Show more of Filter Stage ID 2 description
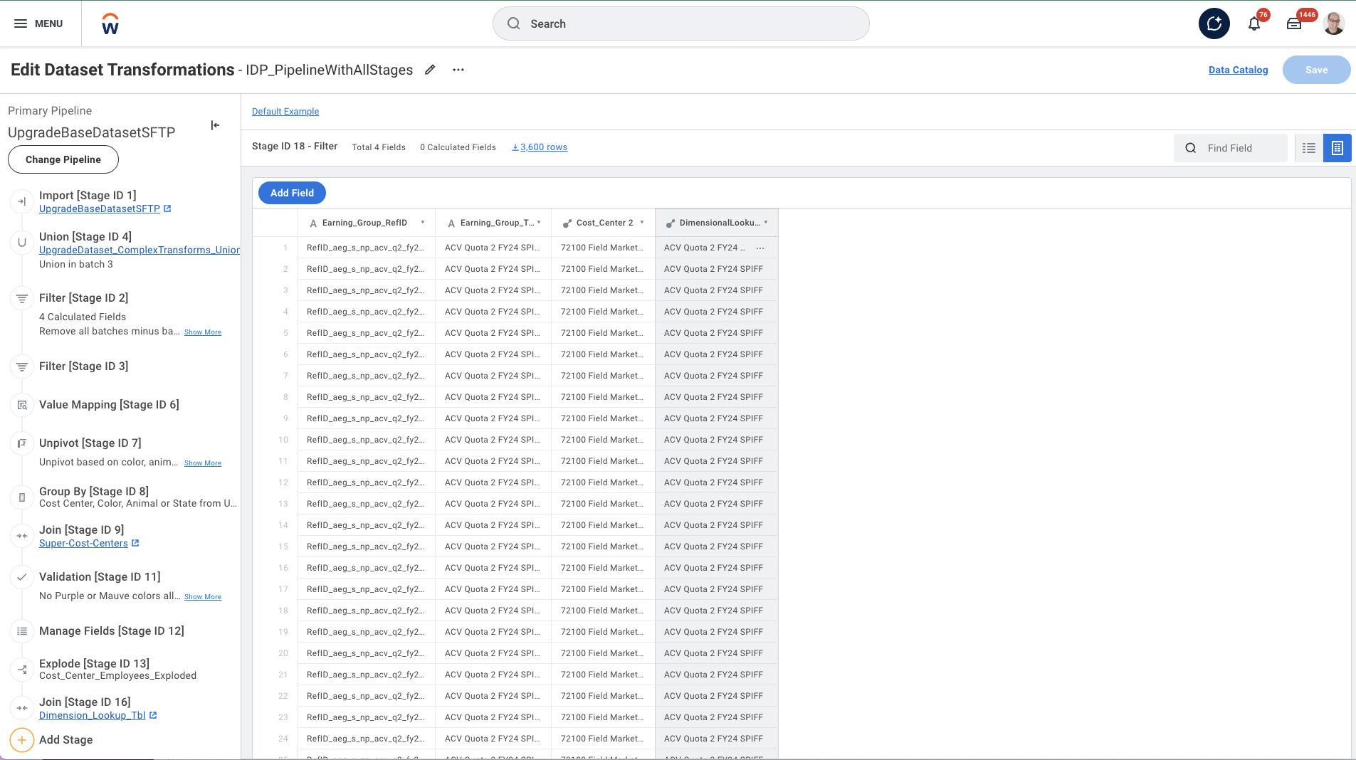 203,332
